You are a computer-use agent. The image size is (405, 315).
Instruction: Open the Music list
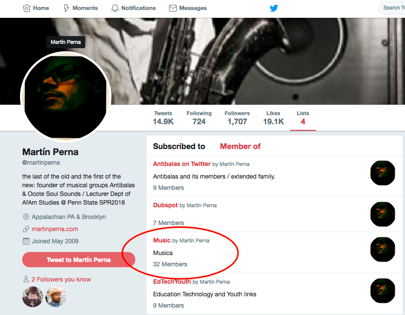162,240
